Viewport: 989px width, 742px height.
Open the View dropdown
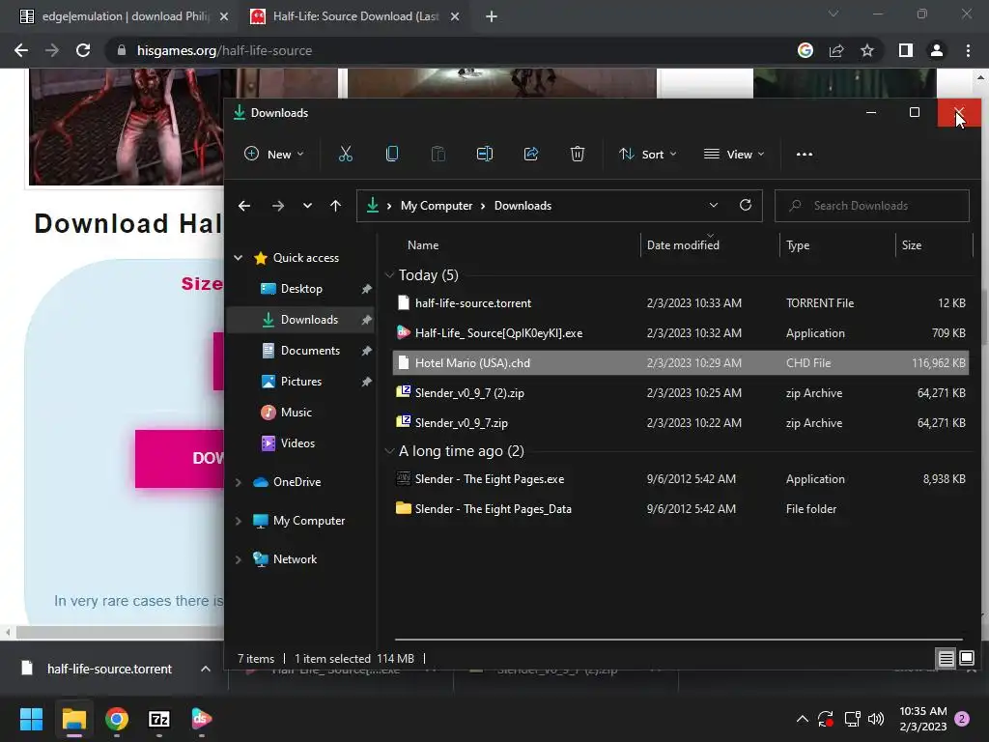coord(734,154)
